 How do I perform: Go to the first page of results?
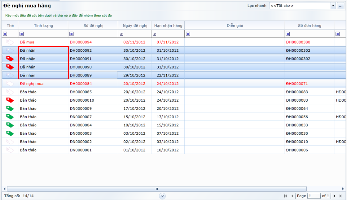tap(285, 196)
